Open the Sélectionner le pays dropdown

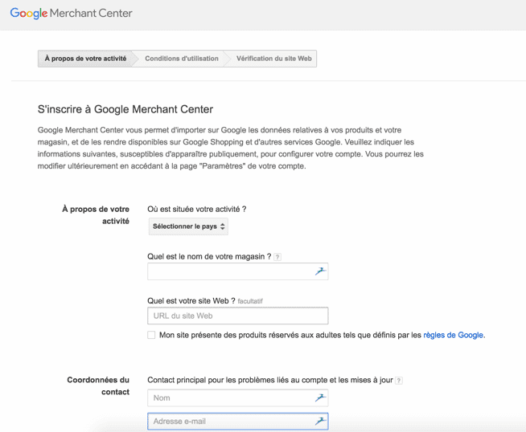point(188,226)
